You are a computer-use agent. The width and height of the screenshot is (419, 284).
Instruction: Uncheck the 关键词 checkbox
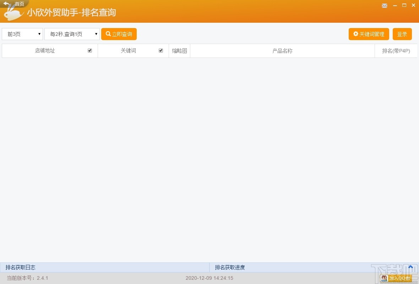[161, 50]
